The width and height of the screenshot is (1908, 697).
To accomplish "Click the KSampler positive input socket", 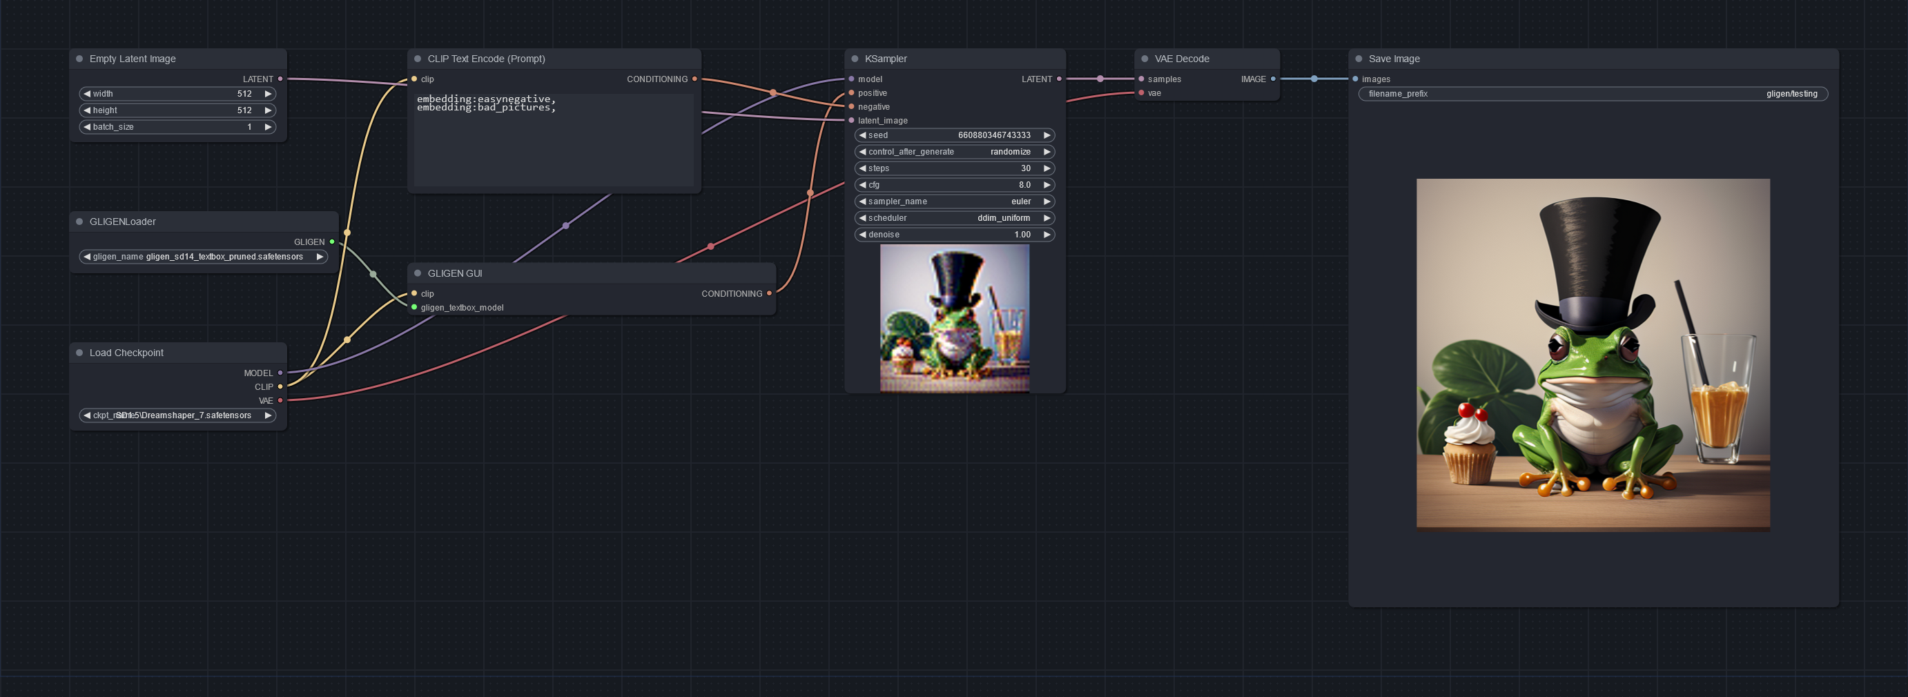I will coord(852,92).
